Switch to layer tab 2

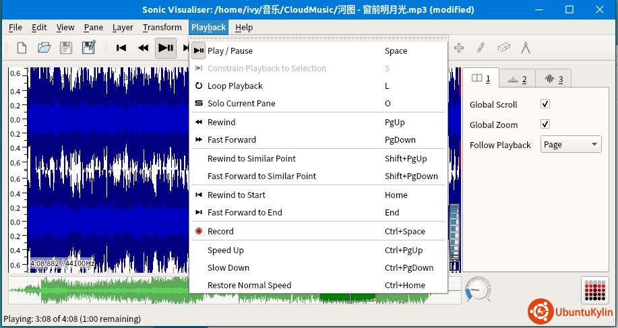(517, 79)
